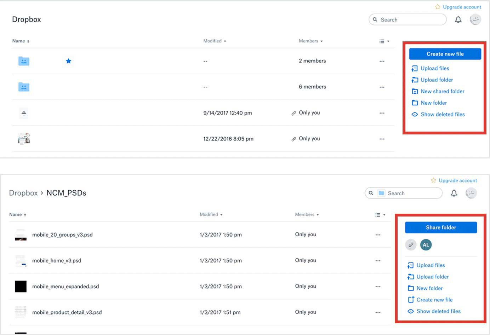Sort by Name in top Dropbox list
This screenshot has width=490, height=335.
(21, 41)
